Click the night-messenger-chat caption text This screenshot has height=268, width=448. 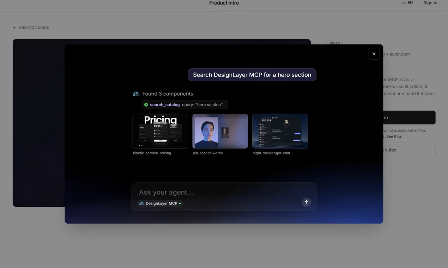pos(271,153)
